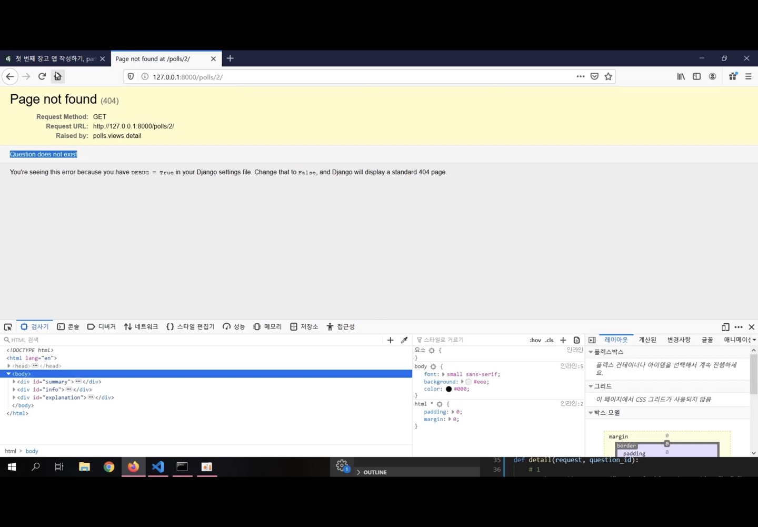Viewport: 758px width, 527px height.
Task: Add a new CSS rule with plus
Action: point(563,340)
